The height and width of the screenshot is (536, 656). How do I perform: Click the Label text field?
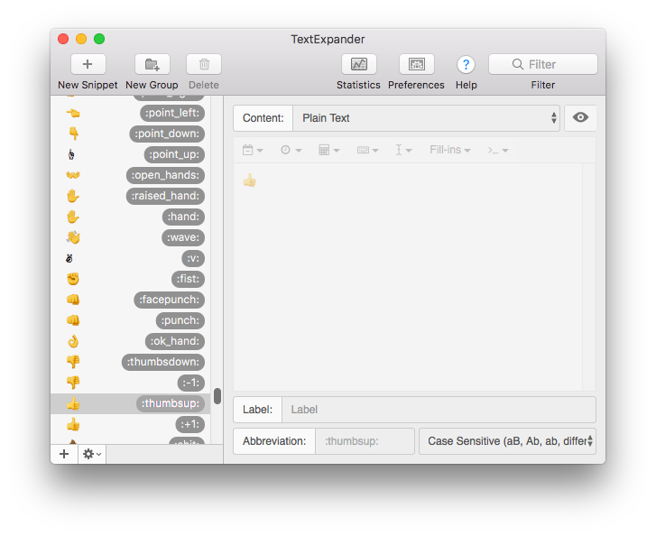coord(439,410)
